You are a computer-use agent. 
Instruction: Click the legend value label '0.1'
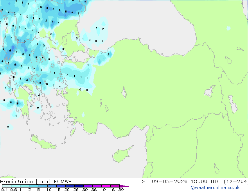pos(4,189)
